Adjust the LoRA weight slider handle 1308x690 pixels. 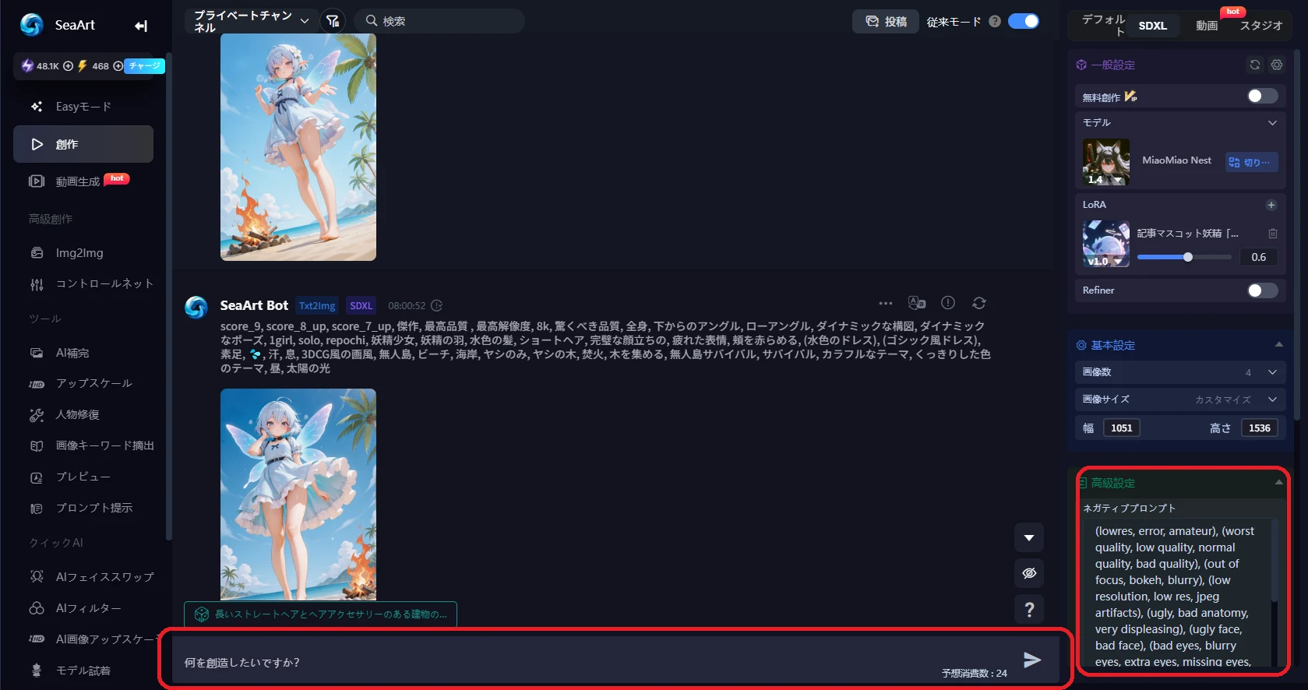[1187, 257]
